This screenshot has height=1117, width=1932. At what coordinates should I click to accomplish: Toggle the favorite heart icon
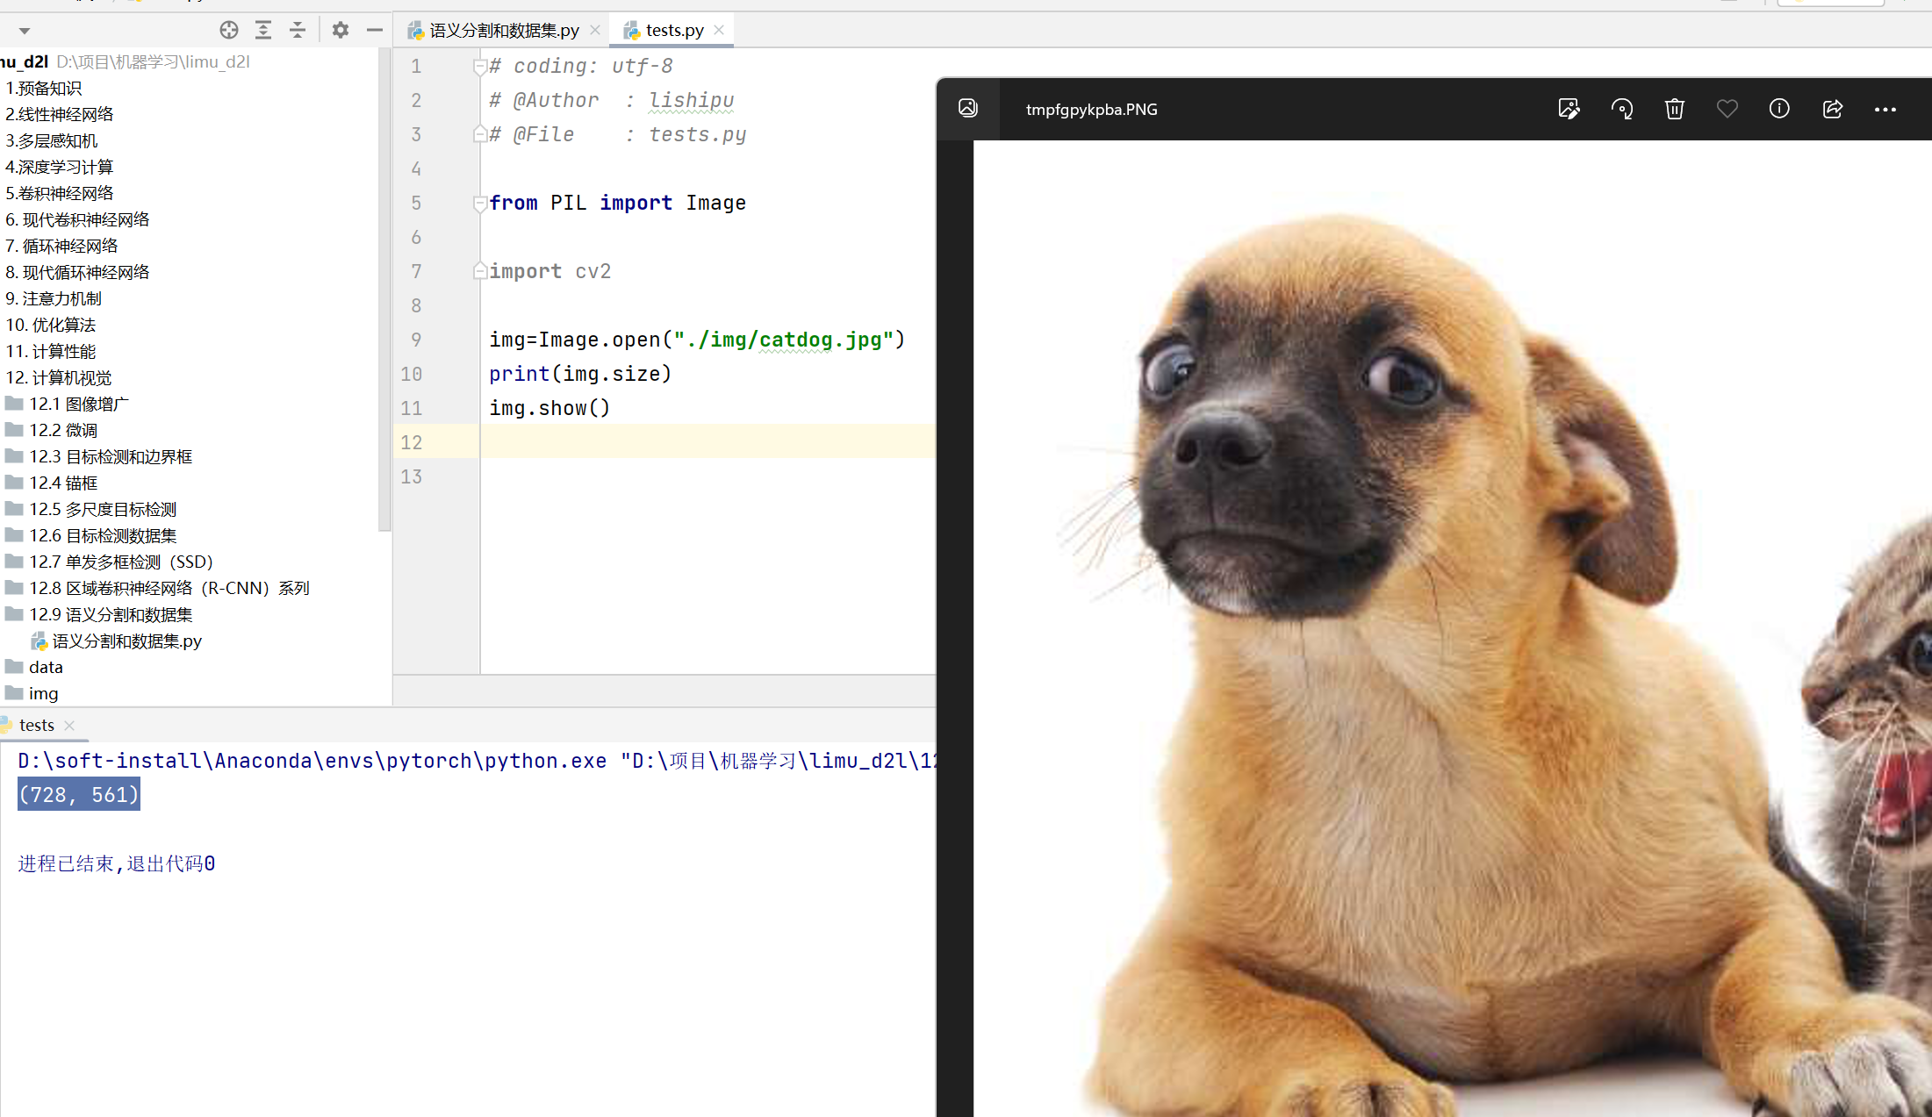pos(1727,109)
